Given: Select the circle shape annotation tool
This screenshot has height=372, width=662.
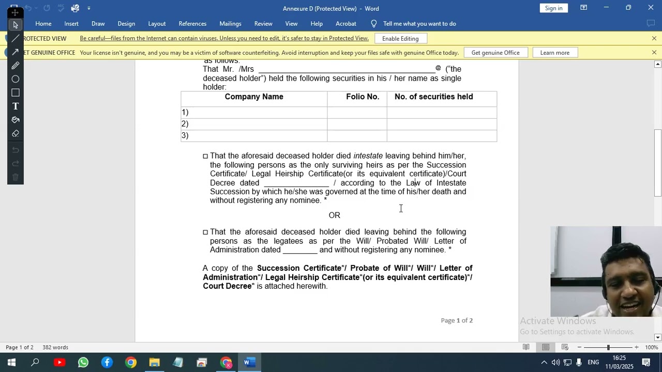Looking at the screenshot, I should tap(16, 79).
